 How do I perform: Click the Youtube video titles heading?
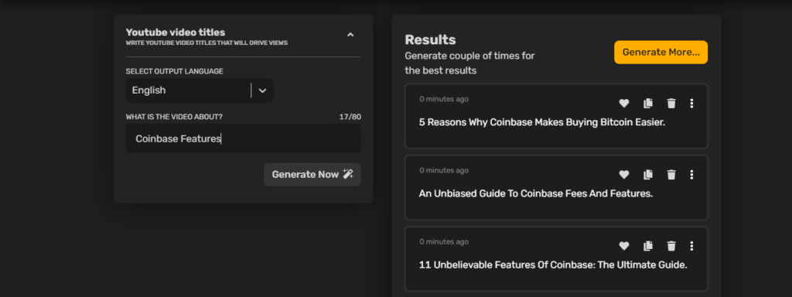(x=176, y=32)
